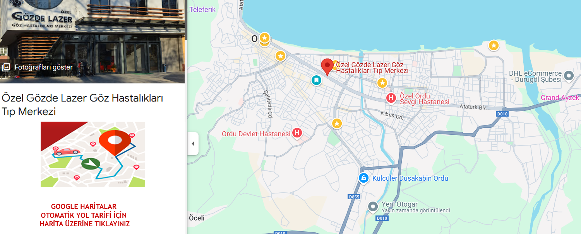The image size is (581, 234).
Task: Collapse the side panel with the arrow tab
Action: tap(193, 144)
